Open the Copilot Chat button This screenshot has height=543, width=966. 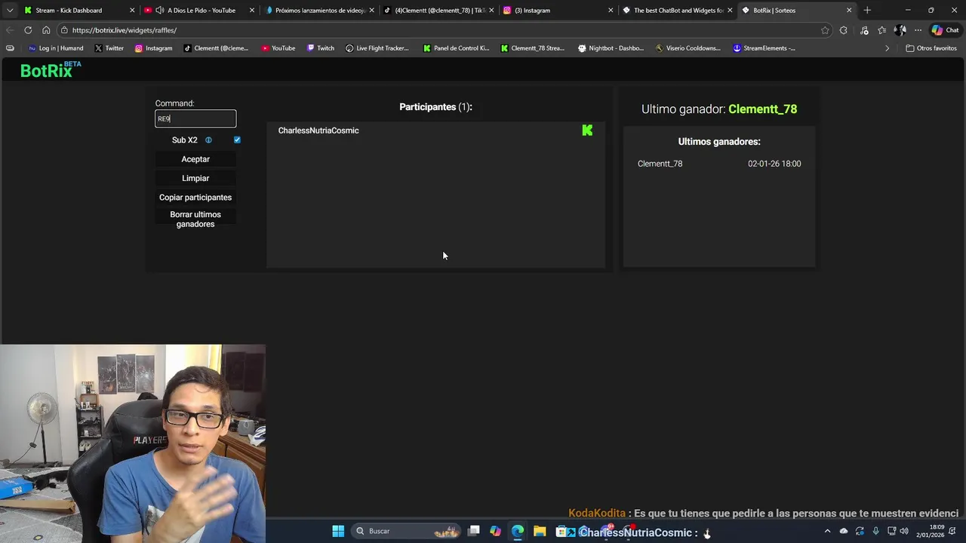945,30
